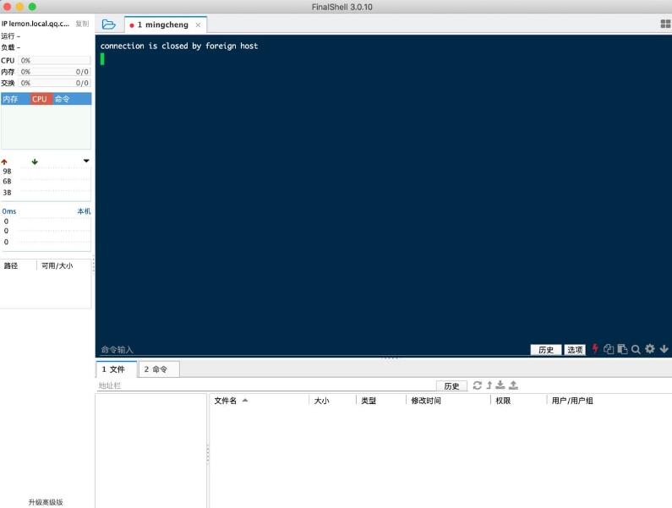Expand the network interface dropdown arrow
The height and width of the screenshot is (508, 672).
click(86, 161)
